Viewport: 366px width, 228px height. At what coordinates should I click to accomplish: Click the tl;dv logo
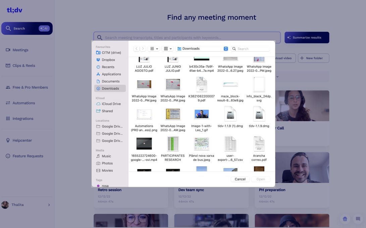click(x=14, y=10)
